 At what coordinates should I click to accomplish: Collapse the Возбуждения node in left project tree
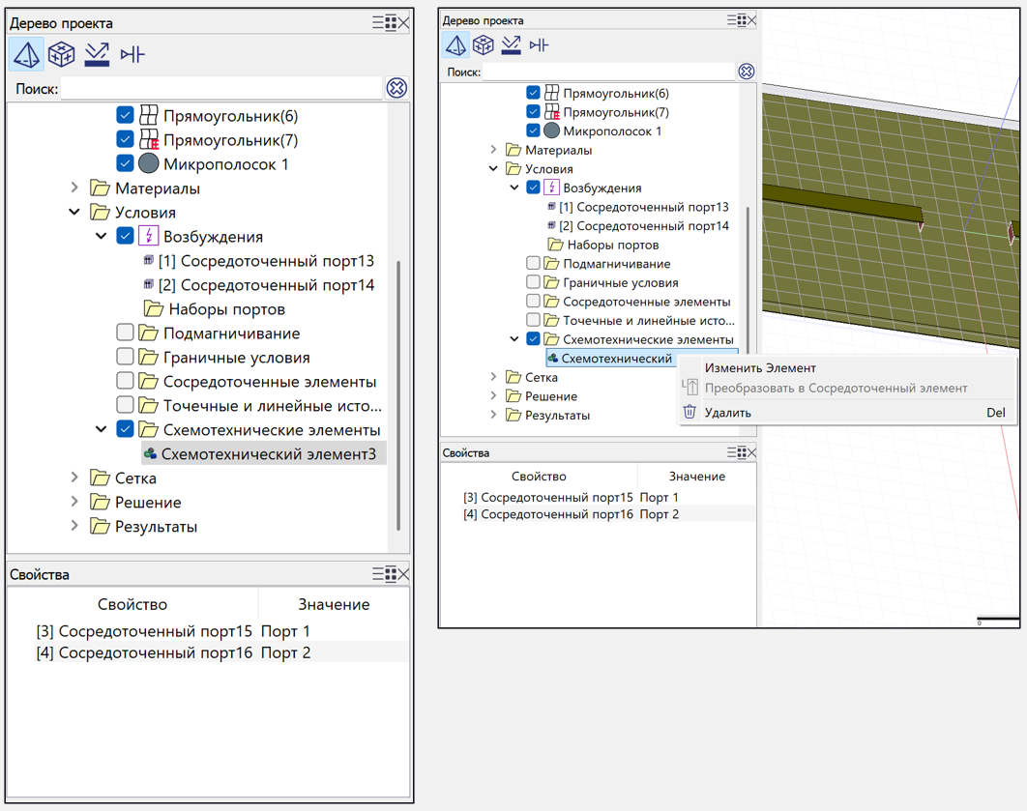point(101,236)
